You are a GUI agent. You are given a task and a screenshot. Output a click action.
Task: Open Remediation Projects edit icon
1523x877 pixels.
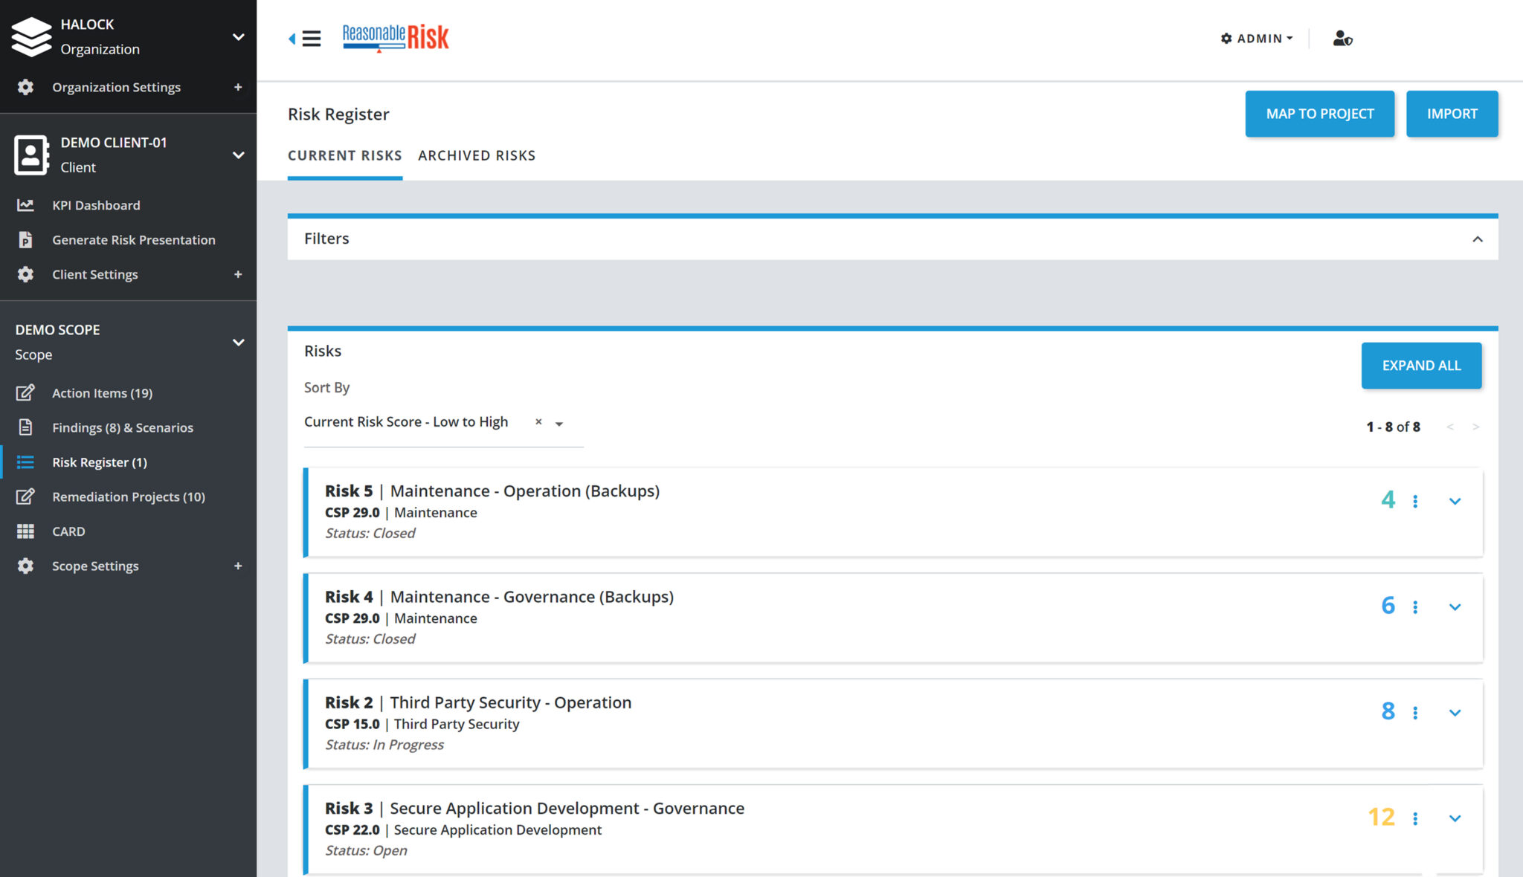point(25,496)
